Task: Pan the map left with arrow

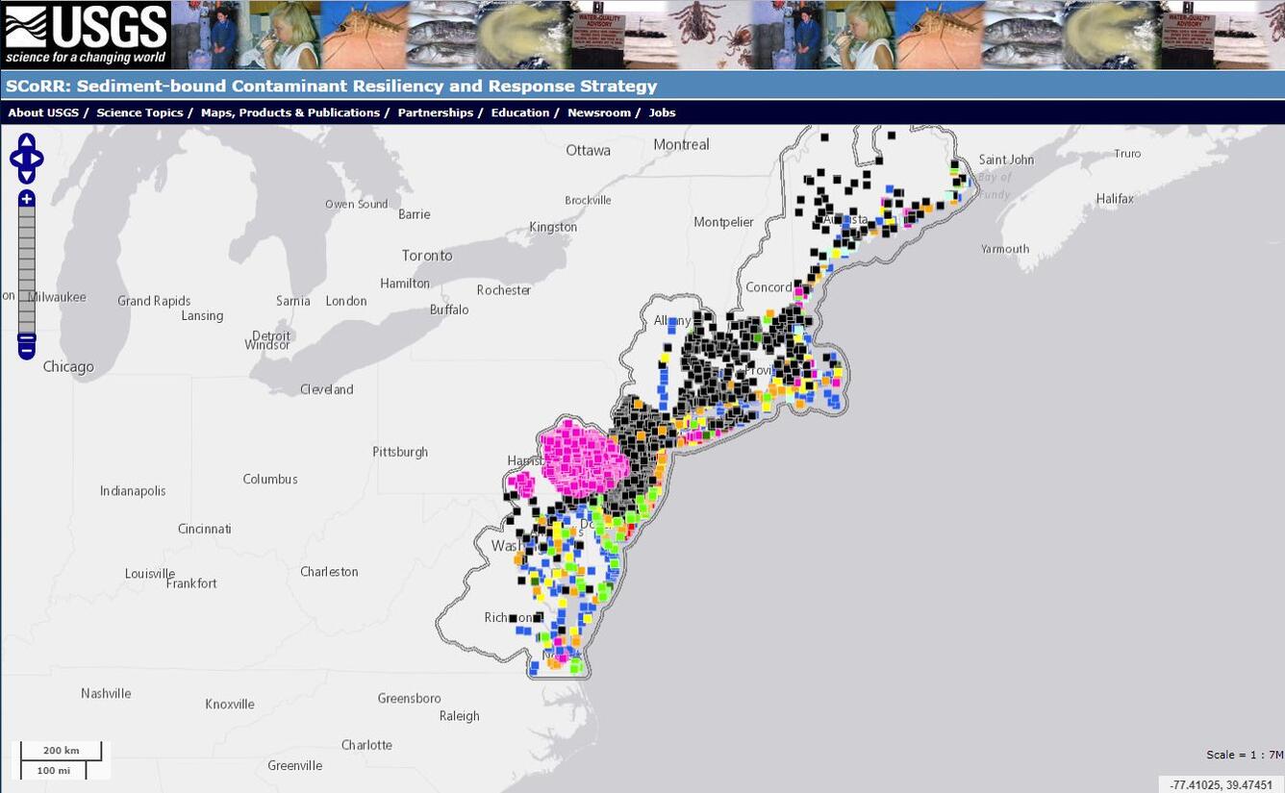Action: [15, 159]
